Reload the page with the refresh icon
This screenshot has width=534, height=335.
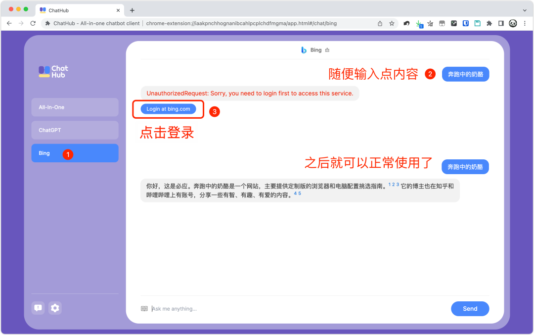(x=33, y=23)
